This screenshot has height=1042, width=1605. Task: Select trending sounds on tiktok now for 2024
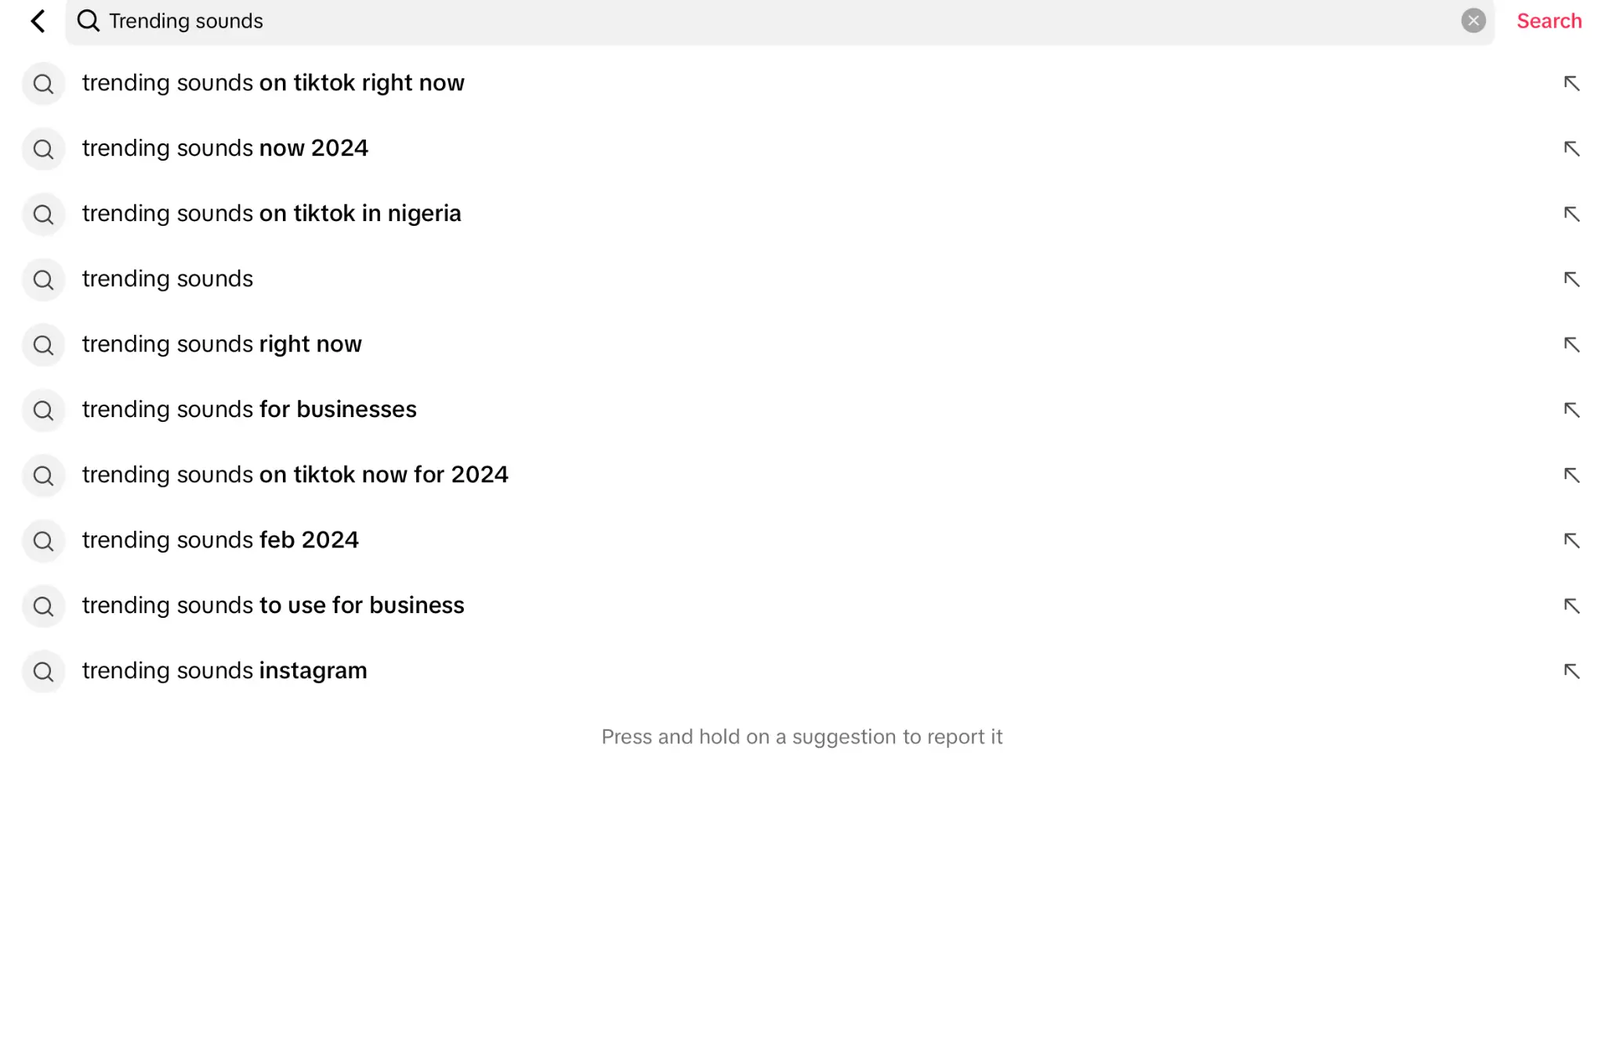[x=295, y=474]
